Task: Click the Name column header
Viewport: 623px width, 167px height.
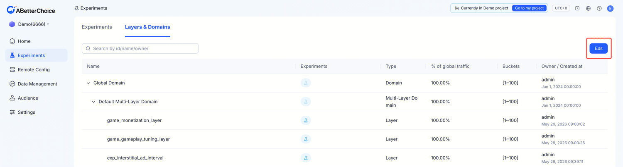Action: click(x=93, y=66)
